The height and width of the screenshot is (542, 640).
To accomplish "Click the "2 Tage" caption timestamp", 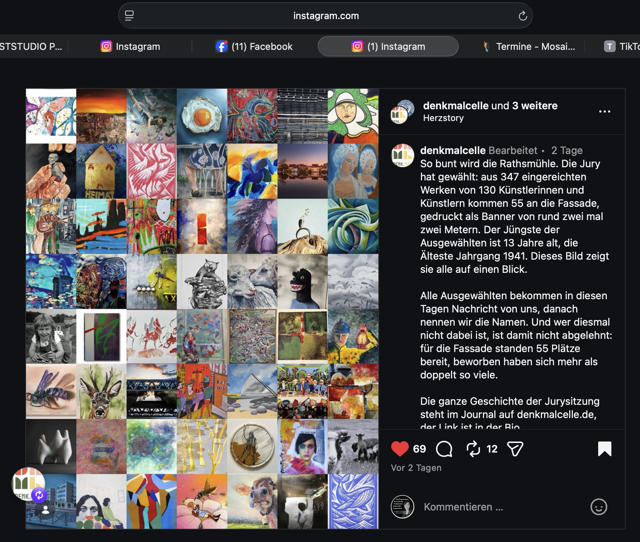I will [x=567, y=150].
